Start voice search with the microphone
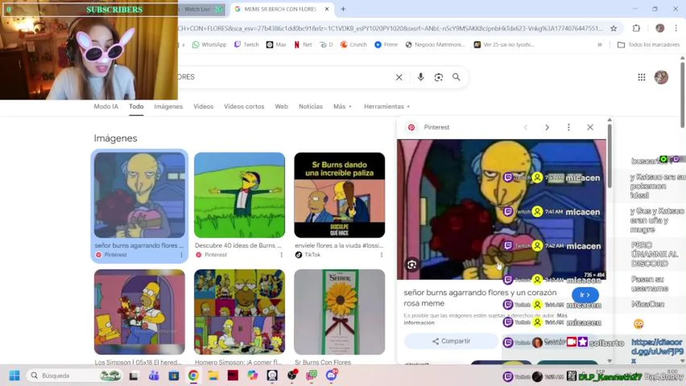The height and width of the screenshot is (386, 686). click(x=420, y=77)
